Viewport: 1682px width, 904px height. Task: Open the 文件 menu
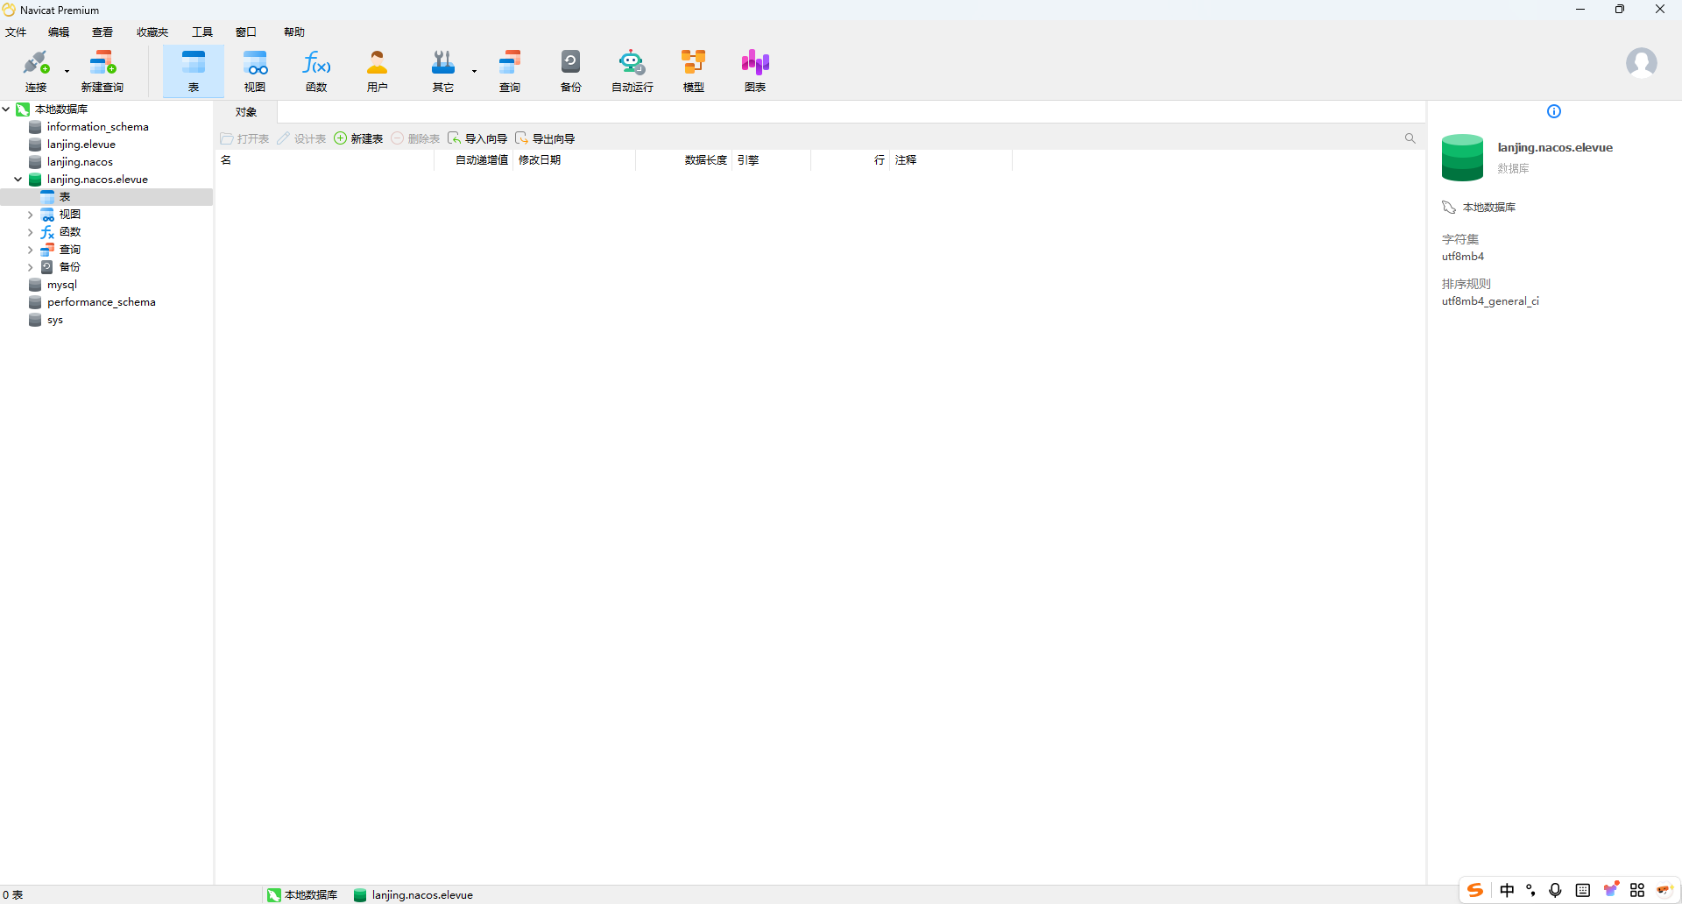click(16, 32)
